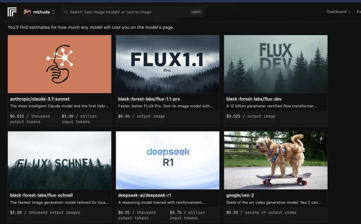The image size is (361, 224).
Task: Expand the mkhuda account switcher chevron
Action: (53, 12)
